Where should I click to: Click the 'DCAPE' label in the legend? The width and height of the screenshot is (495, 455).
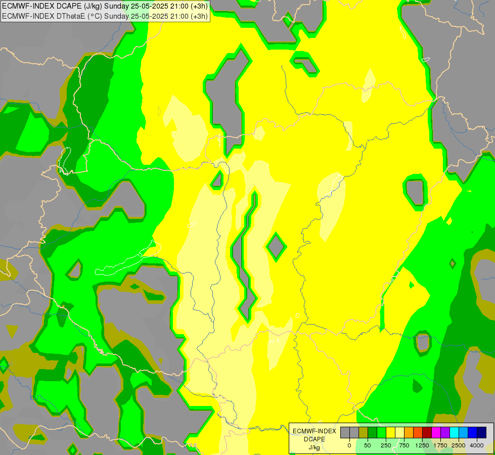click(x=314, y=439)
